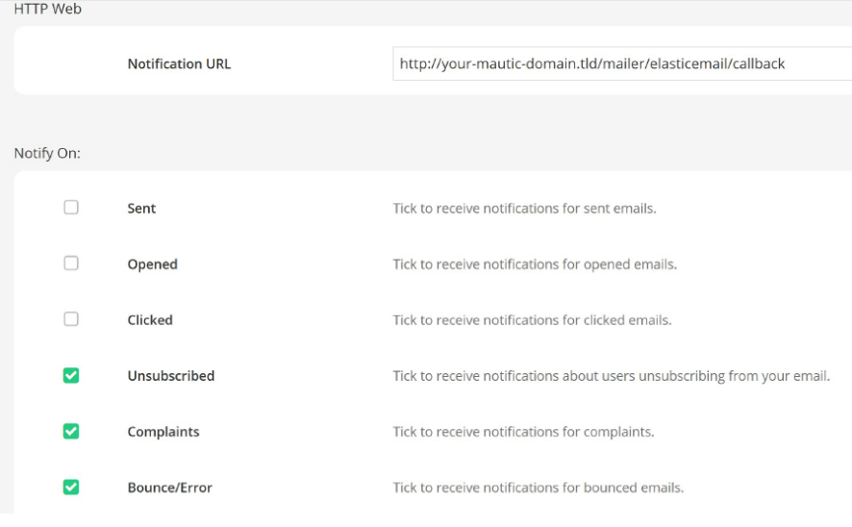Select the Complaints option label
The image size is (852, 527).
pyautogui.click(x=163, y=432)
